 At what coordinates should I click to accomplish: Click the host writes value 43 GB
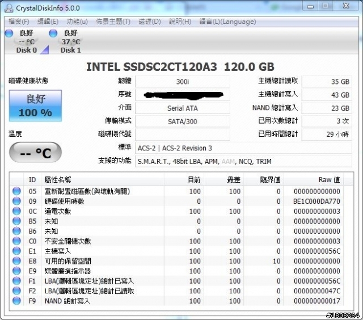327,95
